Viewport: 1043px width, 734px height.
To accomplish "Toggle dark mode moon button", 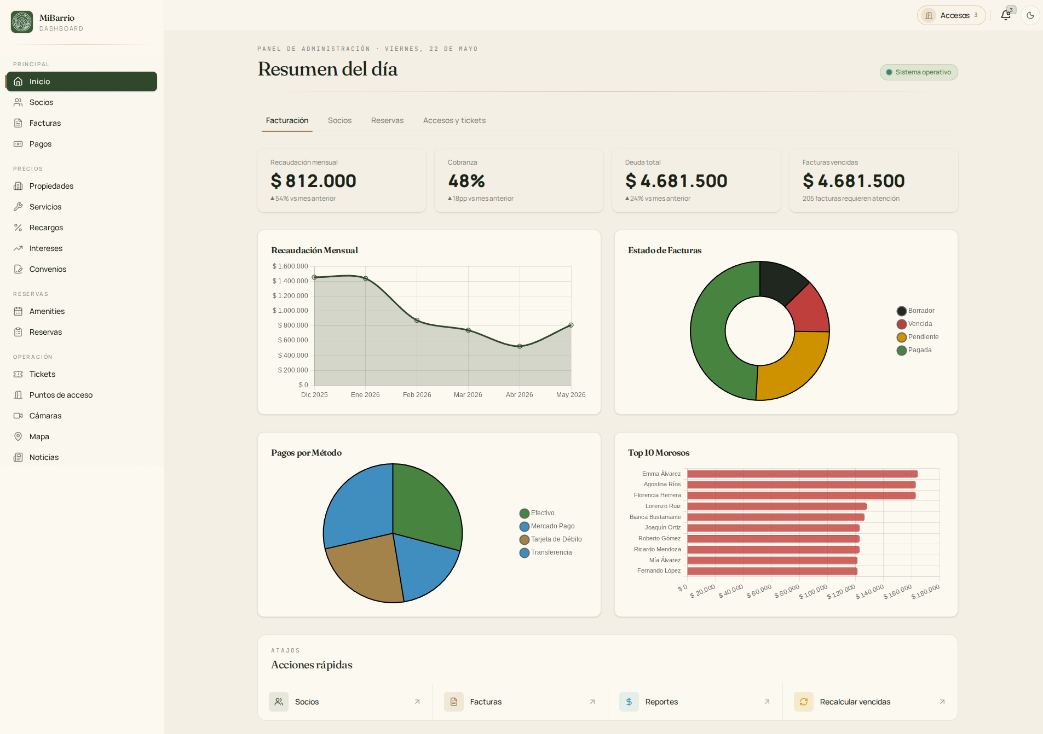I will [1030, 15].
